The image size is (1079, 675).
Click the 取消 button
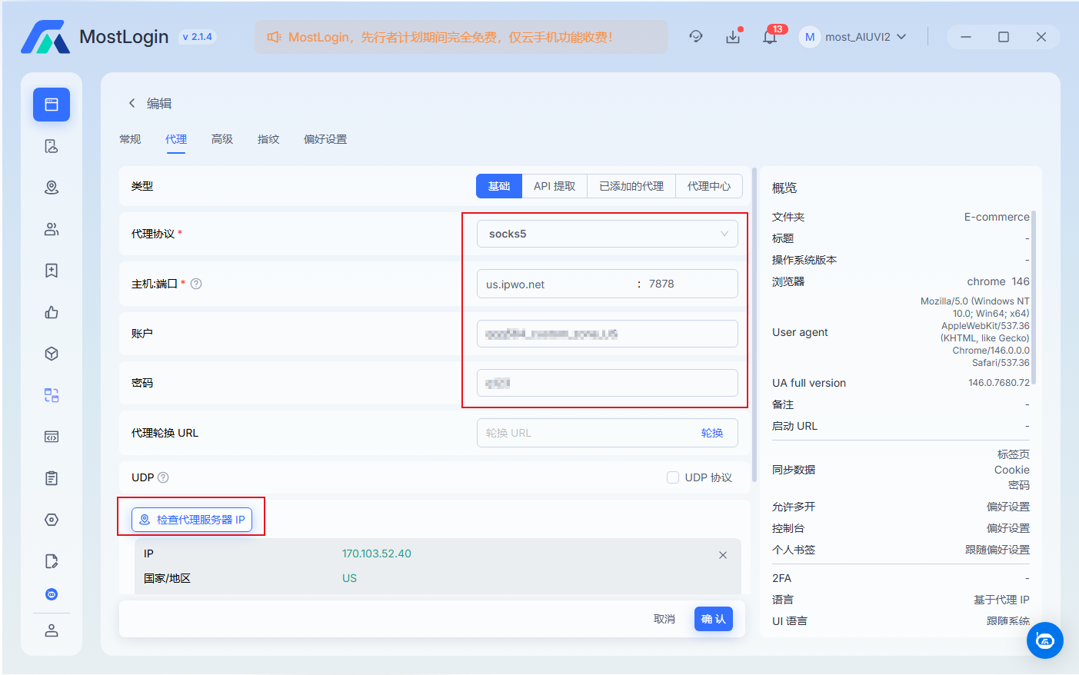coord(664,619)
